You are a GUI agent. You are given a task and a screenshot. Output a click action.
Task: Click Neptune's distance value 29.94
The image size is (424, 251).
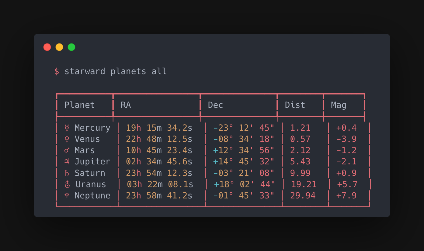(302, 195)
